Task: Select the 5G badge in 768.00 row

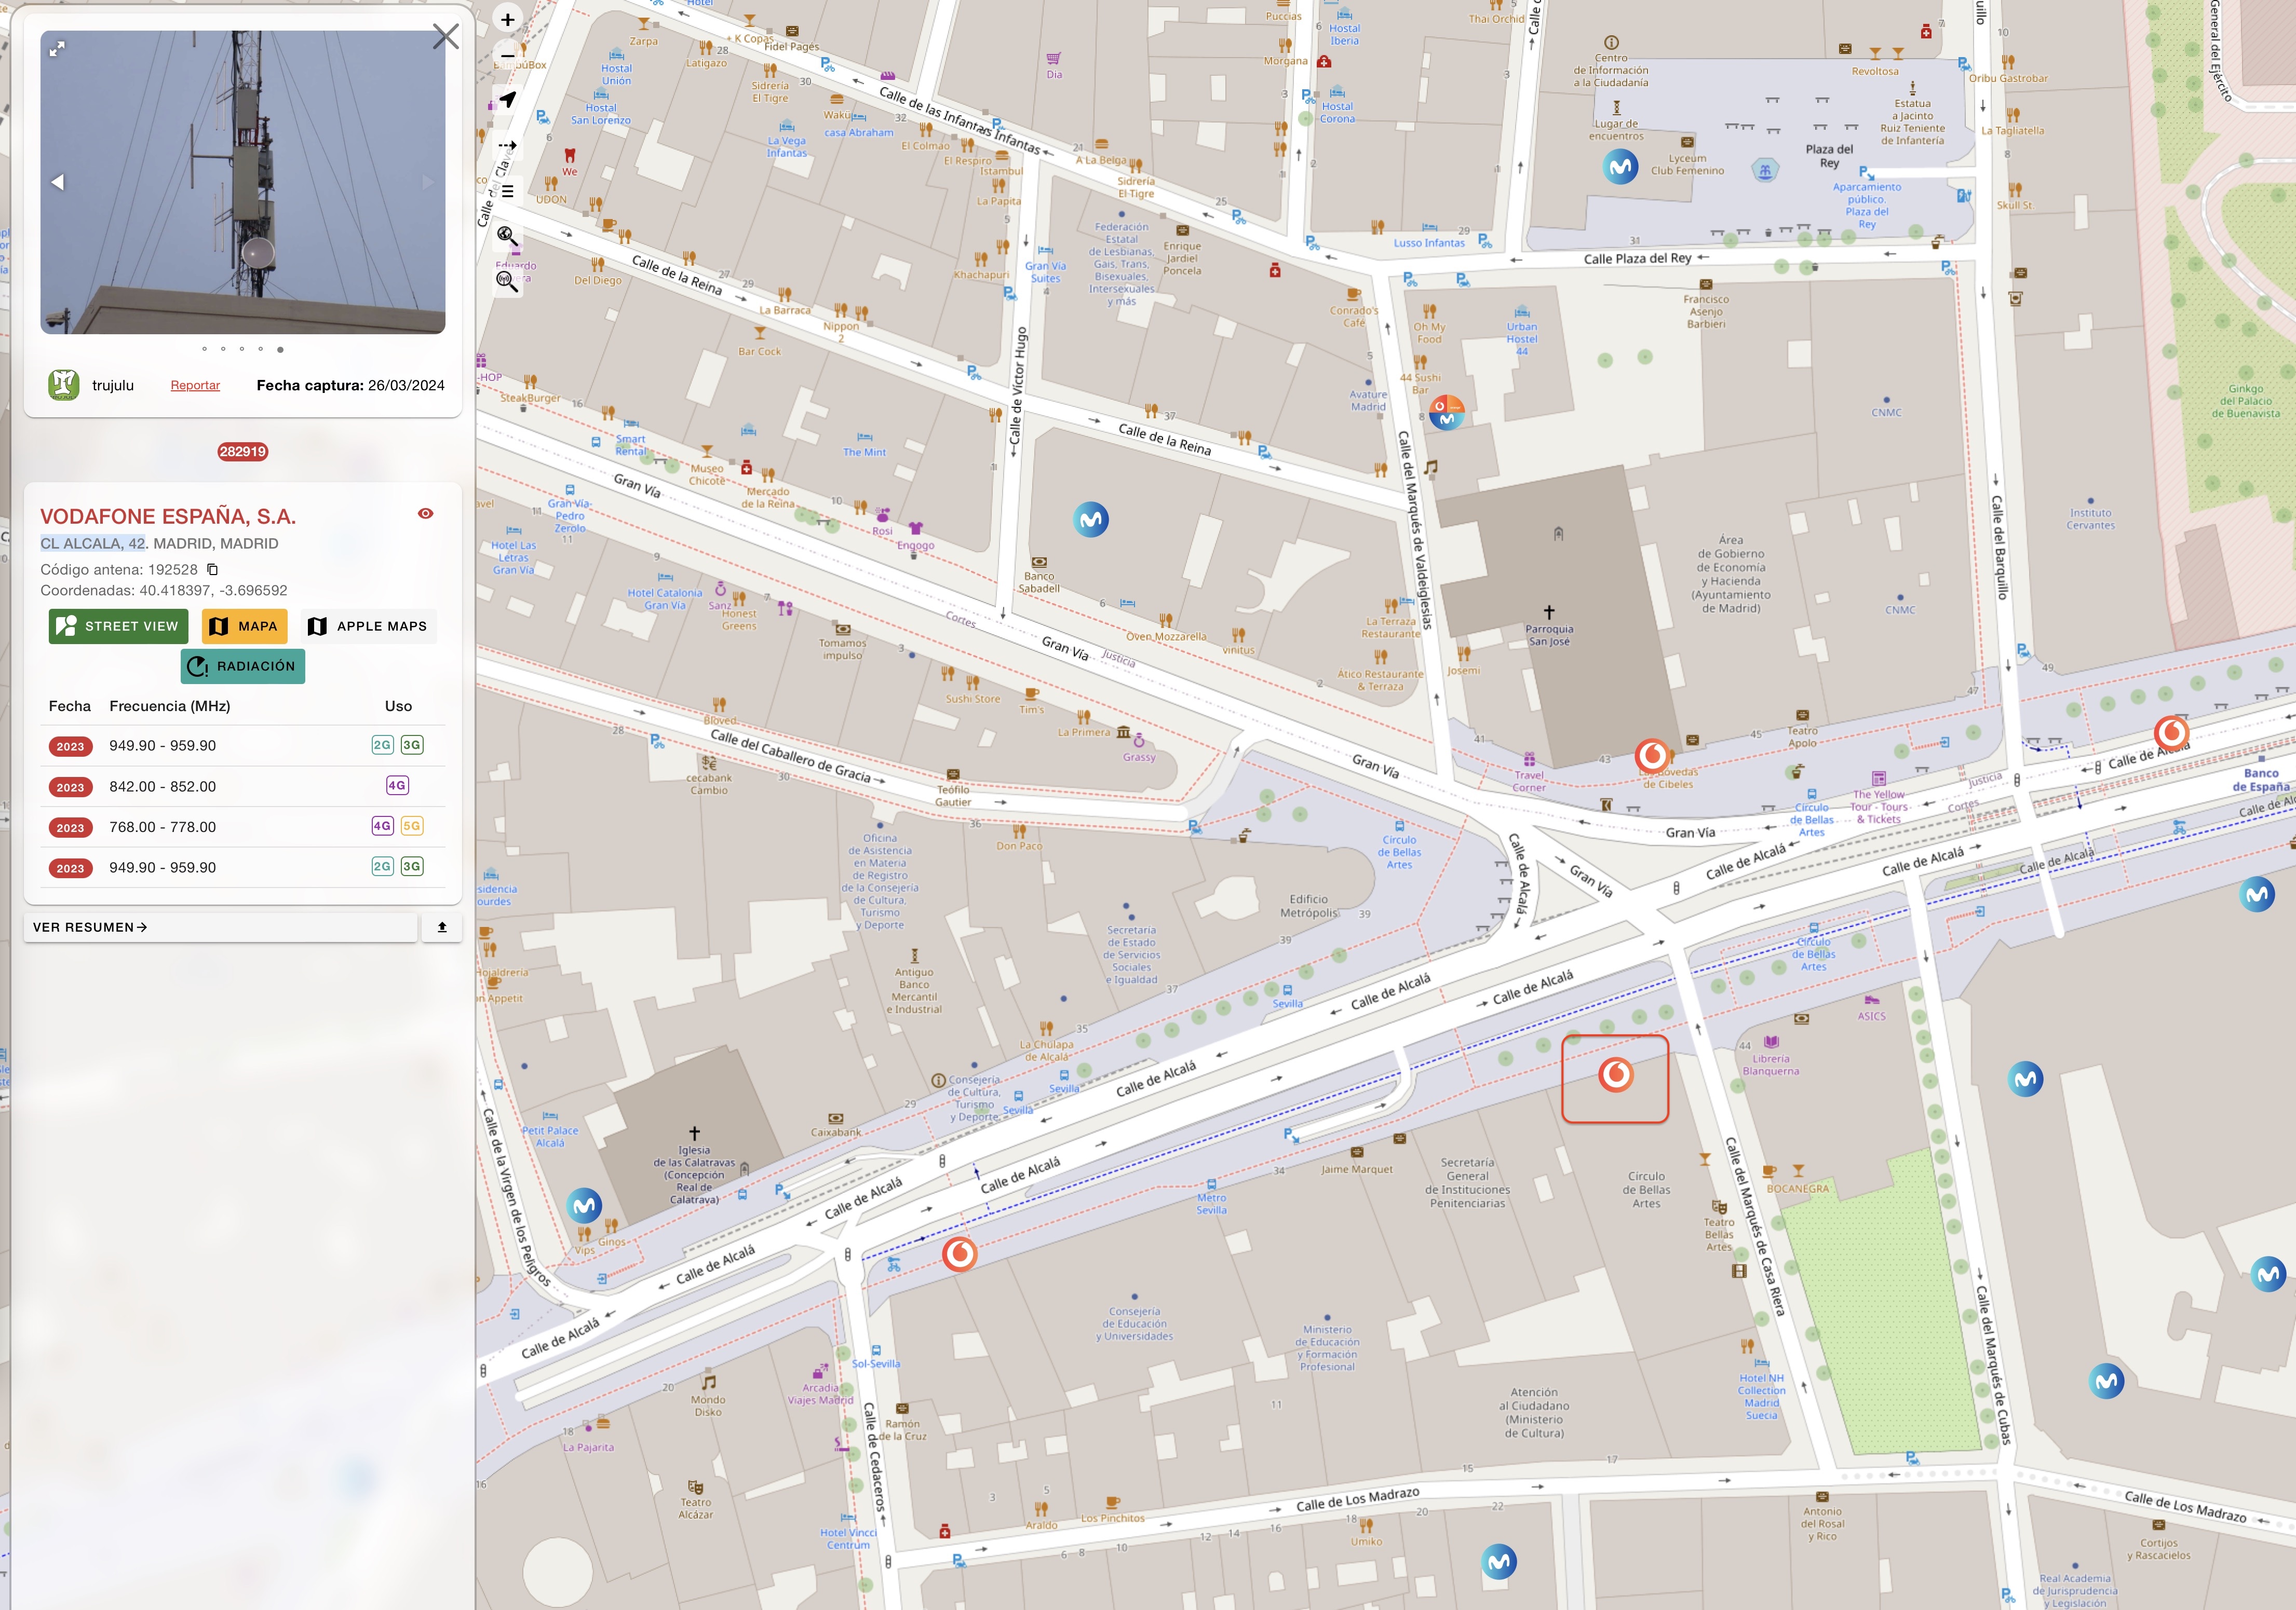Action: click(412, 825)
